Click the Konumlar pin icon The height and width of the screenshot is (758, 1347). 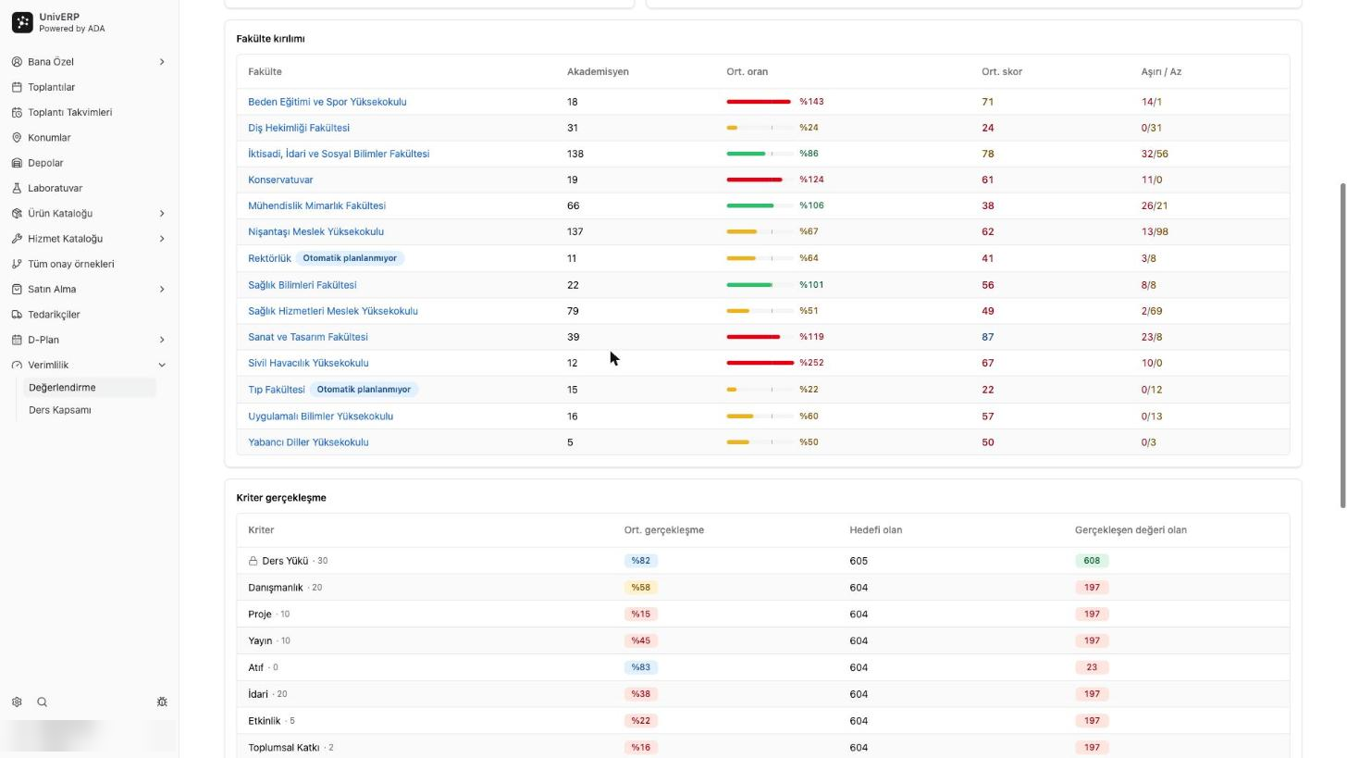coord(17,138)
